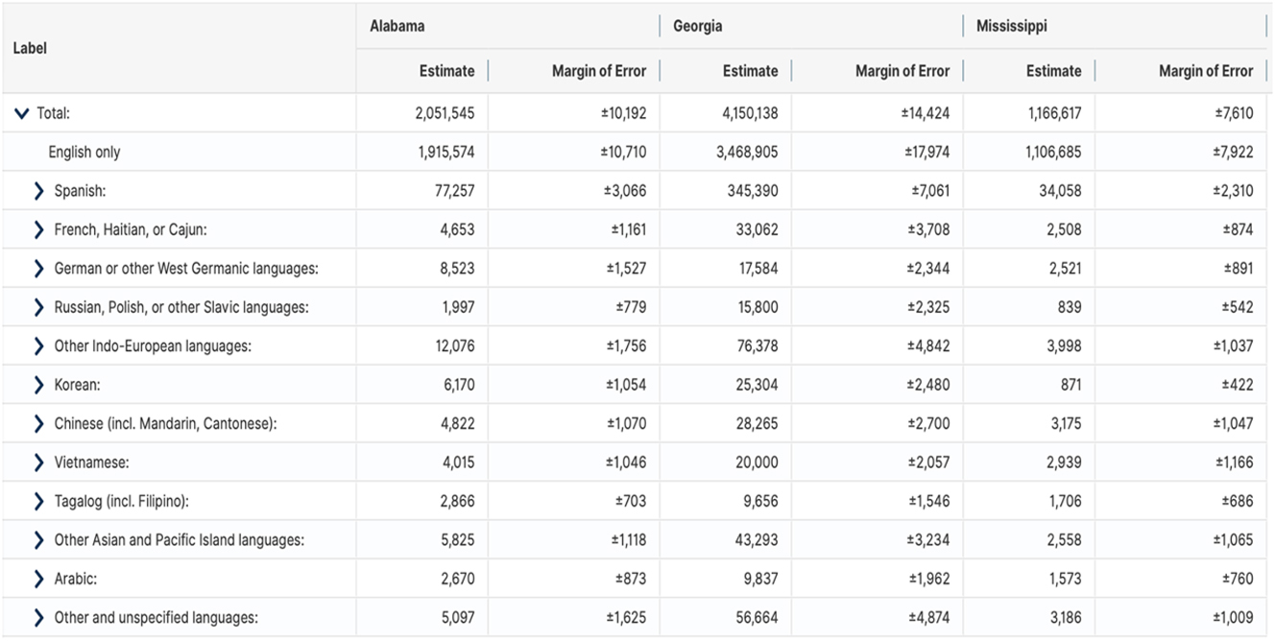1275x641 pixels.
Task: Expand Chinese (incl. Mandarin, Cantonese) row
Action: [x=38, y=424]
